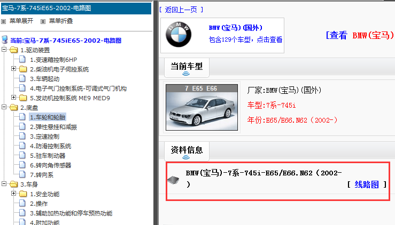Click the 返回上一页 back link
The height and width of the screenshot is (225, 395).
[181, 10]
